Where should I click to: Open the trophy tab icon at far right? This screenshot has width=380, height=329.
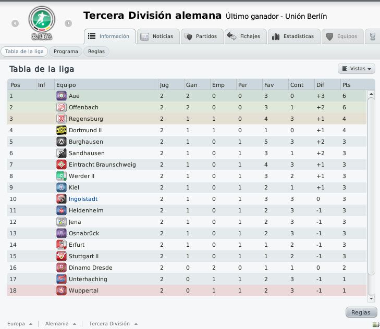(x=373, y=36)
